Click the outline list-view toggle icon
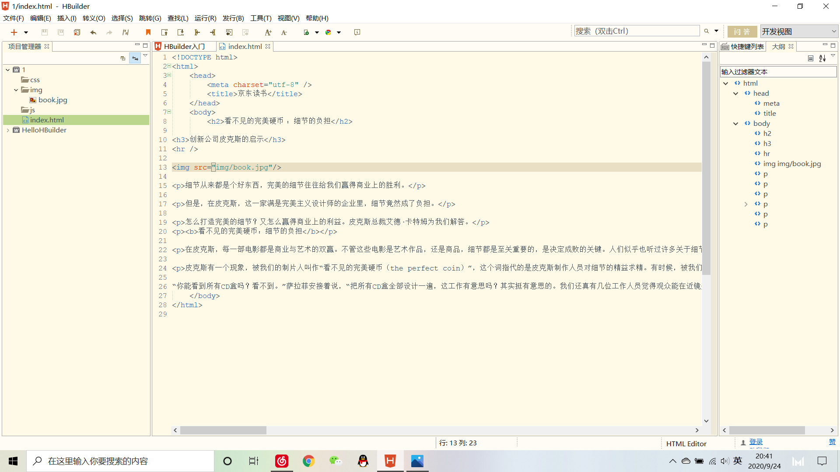Screen dimensions: 840x472 click(x=811, y=58)
